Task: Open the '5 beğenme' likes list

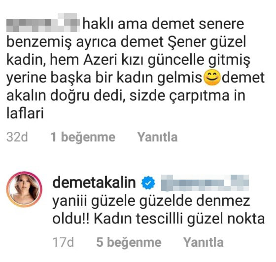Action: tap(129, 242)
